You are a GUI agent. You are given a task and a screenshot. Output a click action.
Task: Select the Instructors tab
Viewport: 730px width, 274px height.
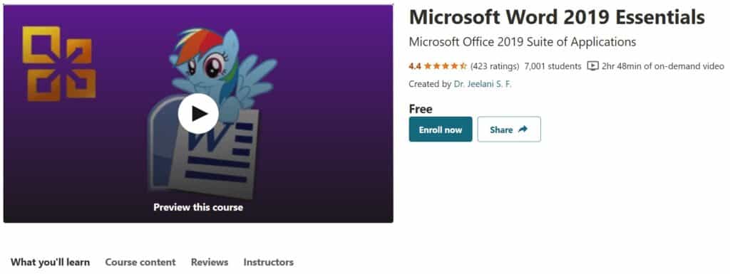(x=269, y=262)
